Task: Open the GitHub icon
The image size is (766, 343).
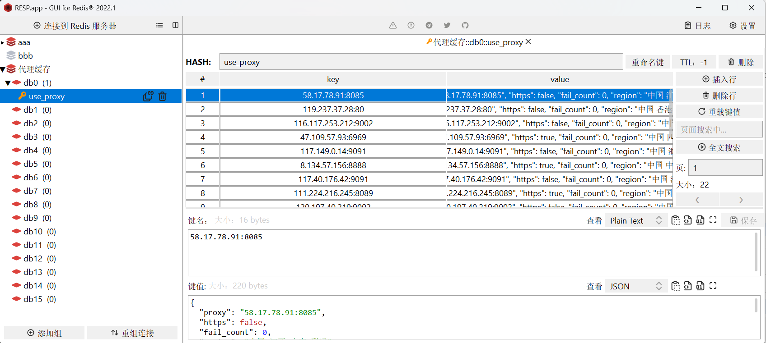Action: [465, 25]
